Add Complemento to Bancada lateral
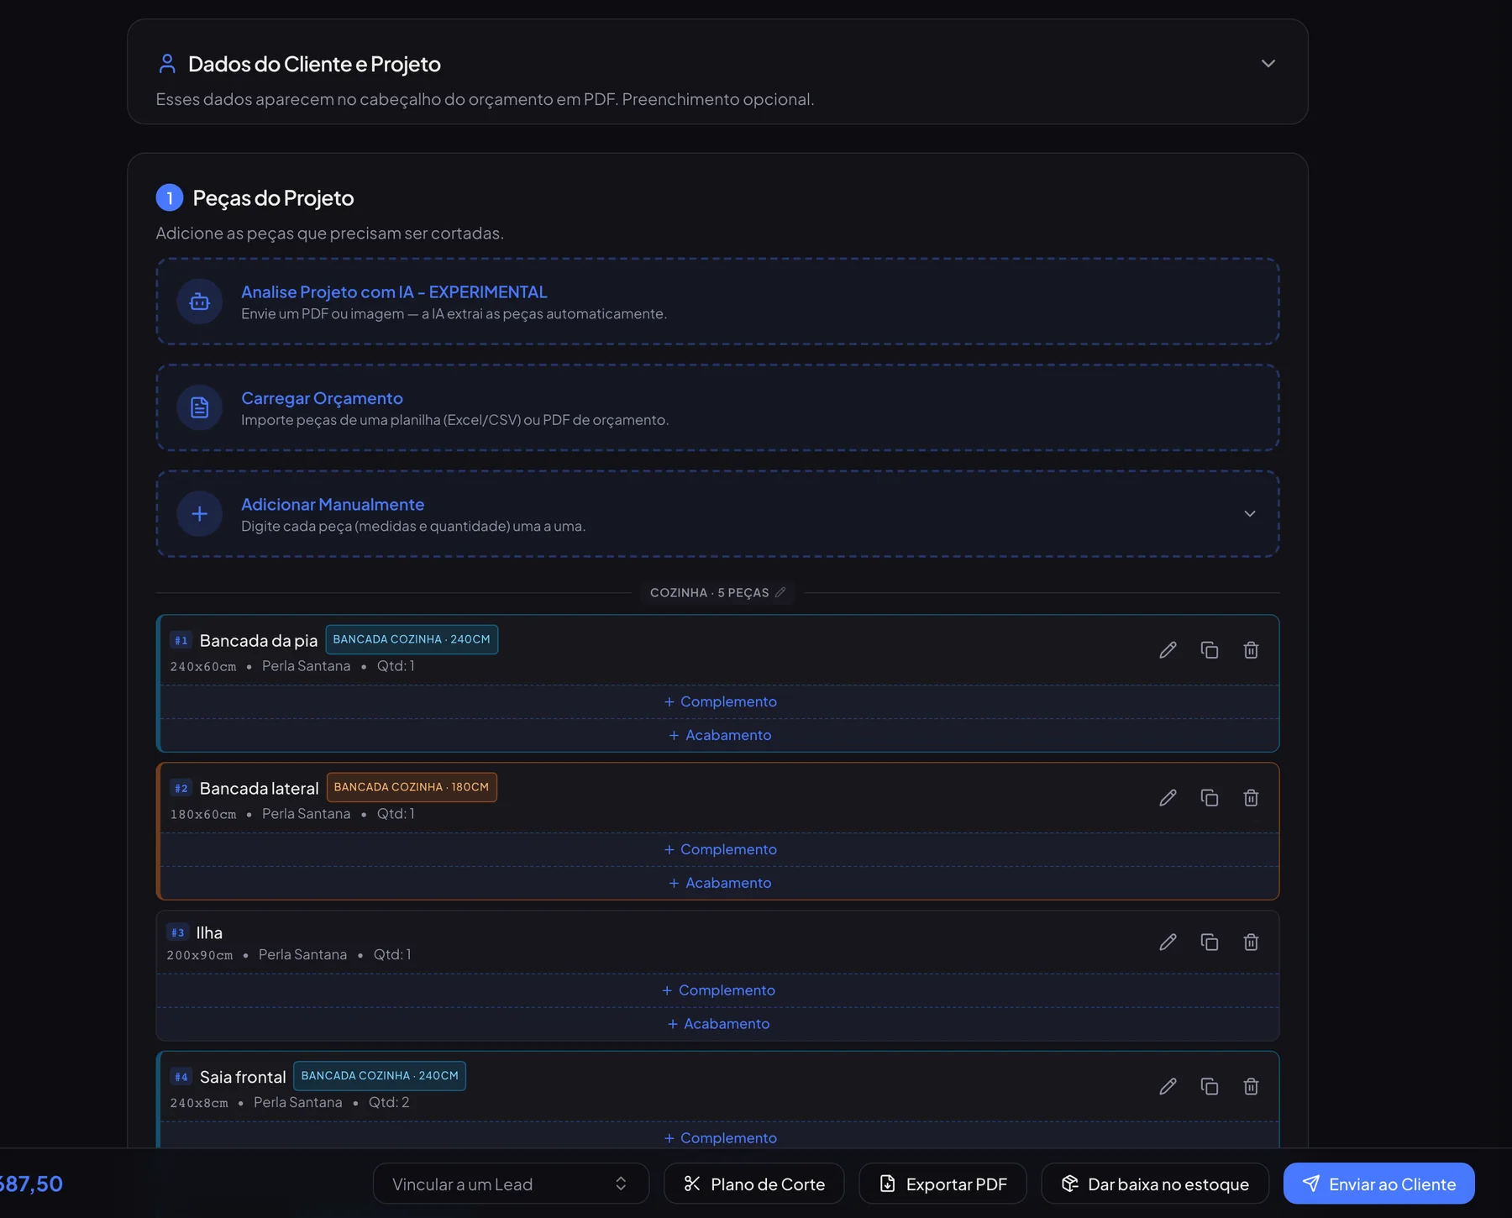 click(x=720, y=849)
